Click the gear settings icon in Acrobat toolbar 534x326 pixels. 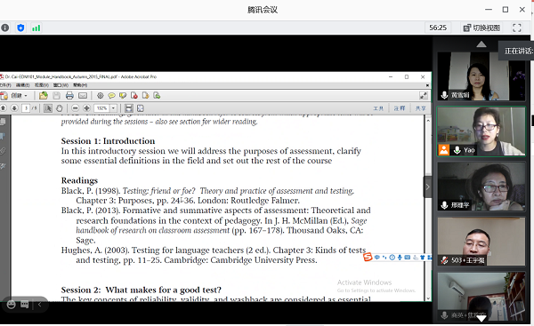[x=100, y=96]
